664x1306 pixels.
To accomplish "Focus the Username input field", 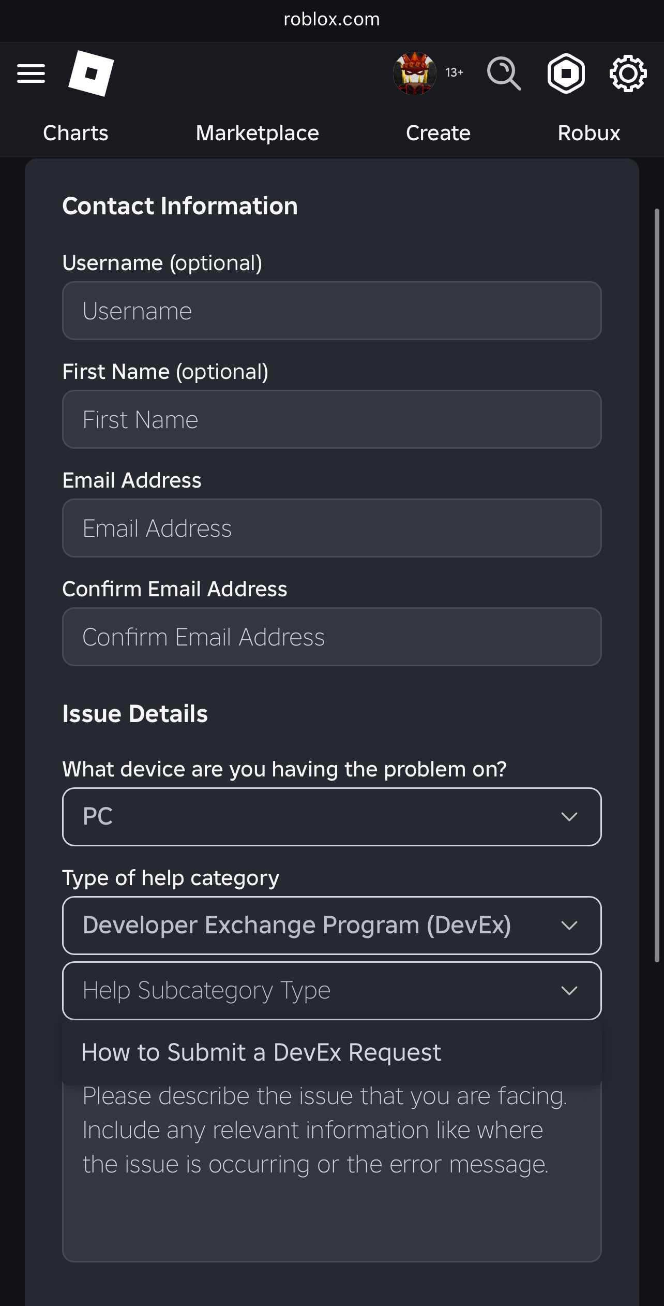I will click(x=331, y=310).
